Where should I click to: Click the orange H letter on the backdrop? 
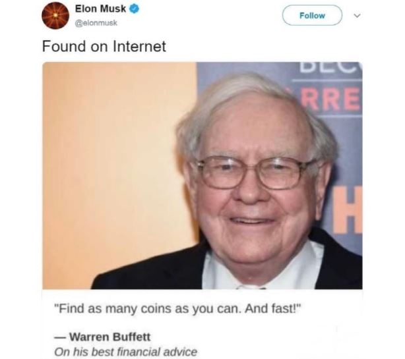348,210
